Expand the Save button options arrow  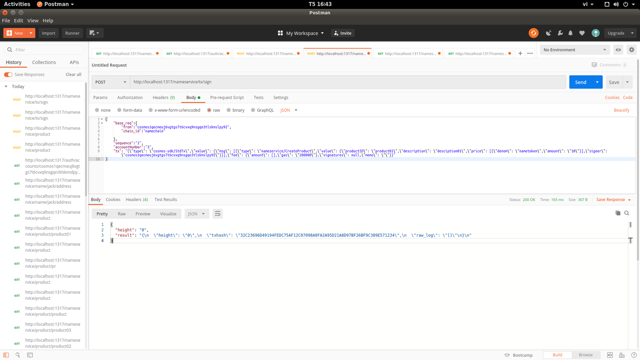tap(627, 82)
